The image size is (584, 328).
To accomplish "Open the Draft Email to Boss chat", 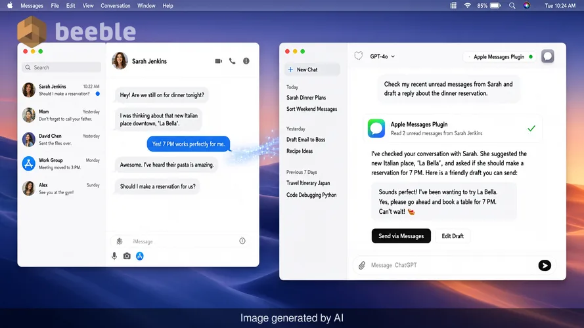I will click(305, 140).
